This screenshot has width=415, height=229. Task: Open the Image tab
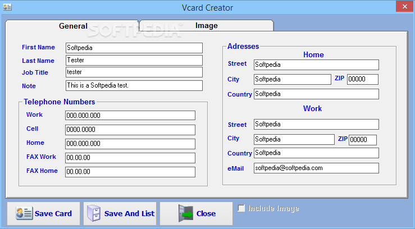(x=207, y=25)
